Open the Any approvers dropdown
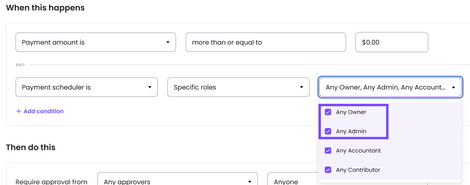The width and height of the screenshot is (470, 185). coord(177,181)
